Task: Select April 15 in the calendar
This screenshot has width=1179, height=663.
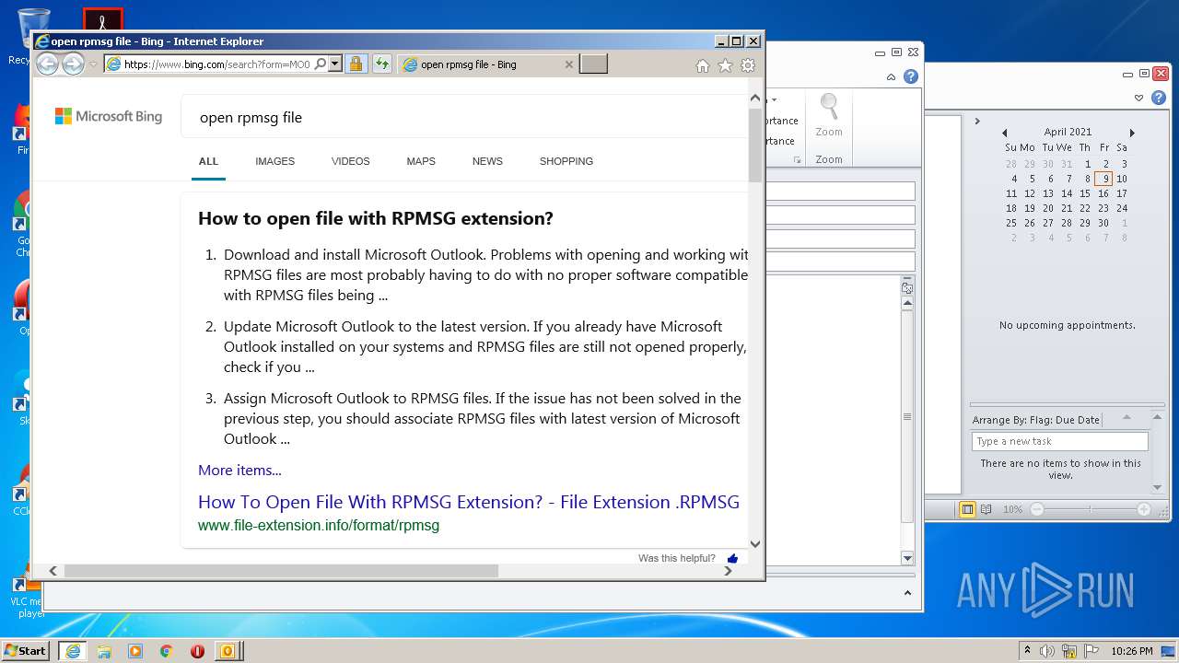Action: click(x=1085, y=193)
